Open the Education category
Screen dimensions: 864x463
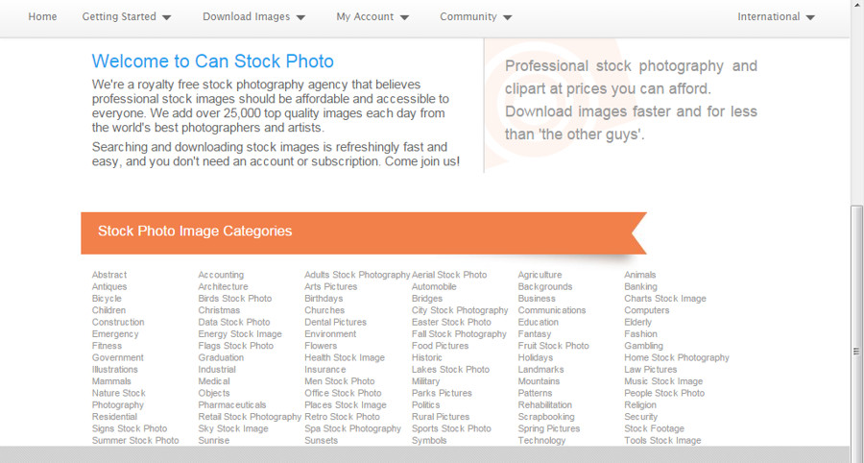coord(538,322)
